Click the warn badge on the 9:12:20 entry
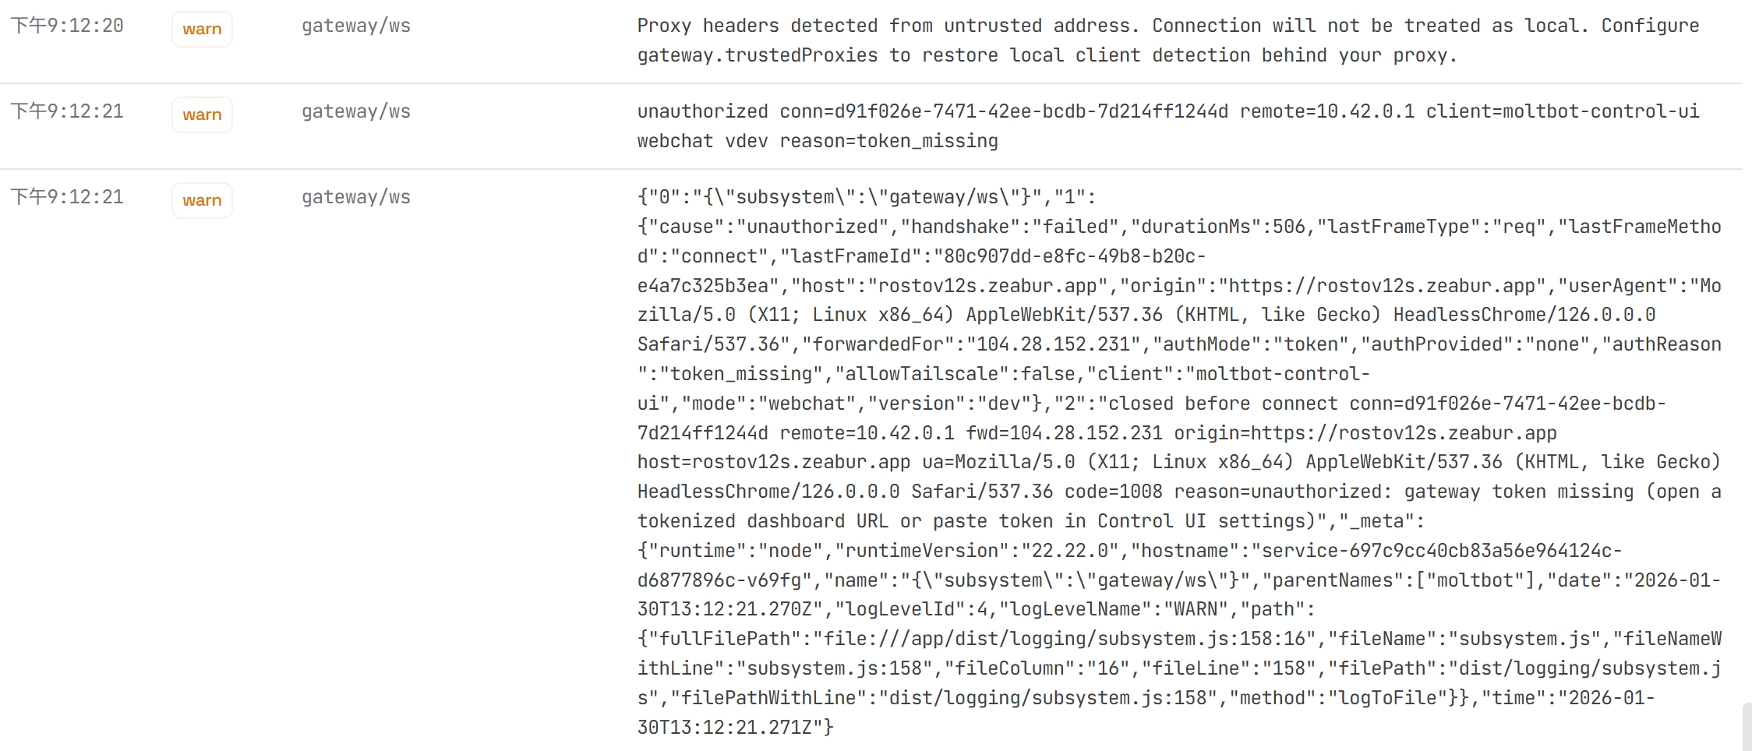Image resolution: width=1752 pixels, height=751 pixels. tap(202, 30)
